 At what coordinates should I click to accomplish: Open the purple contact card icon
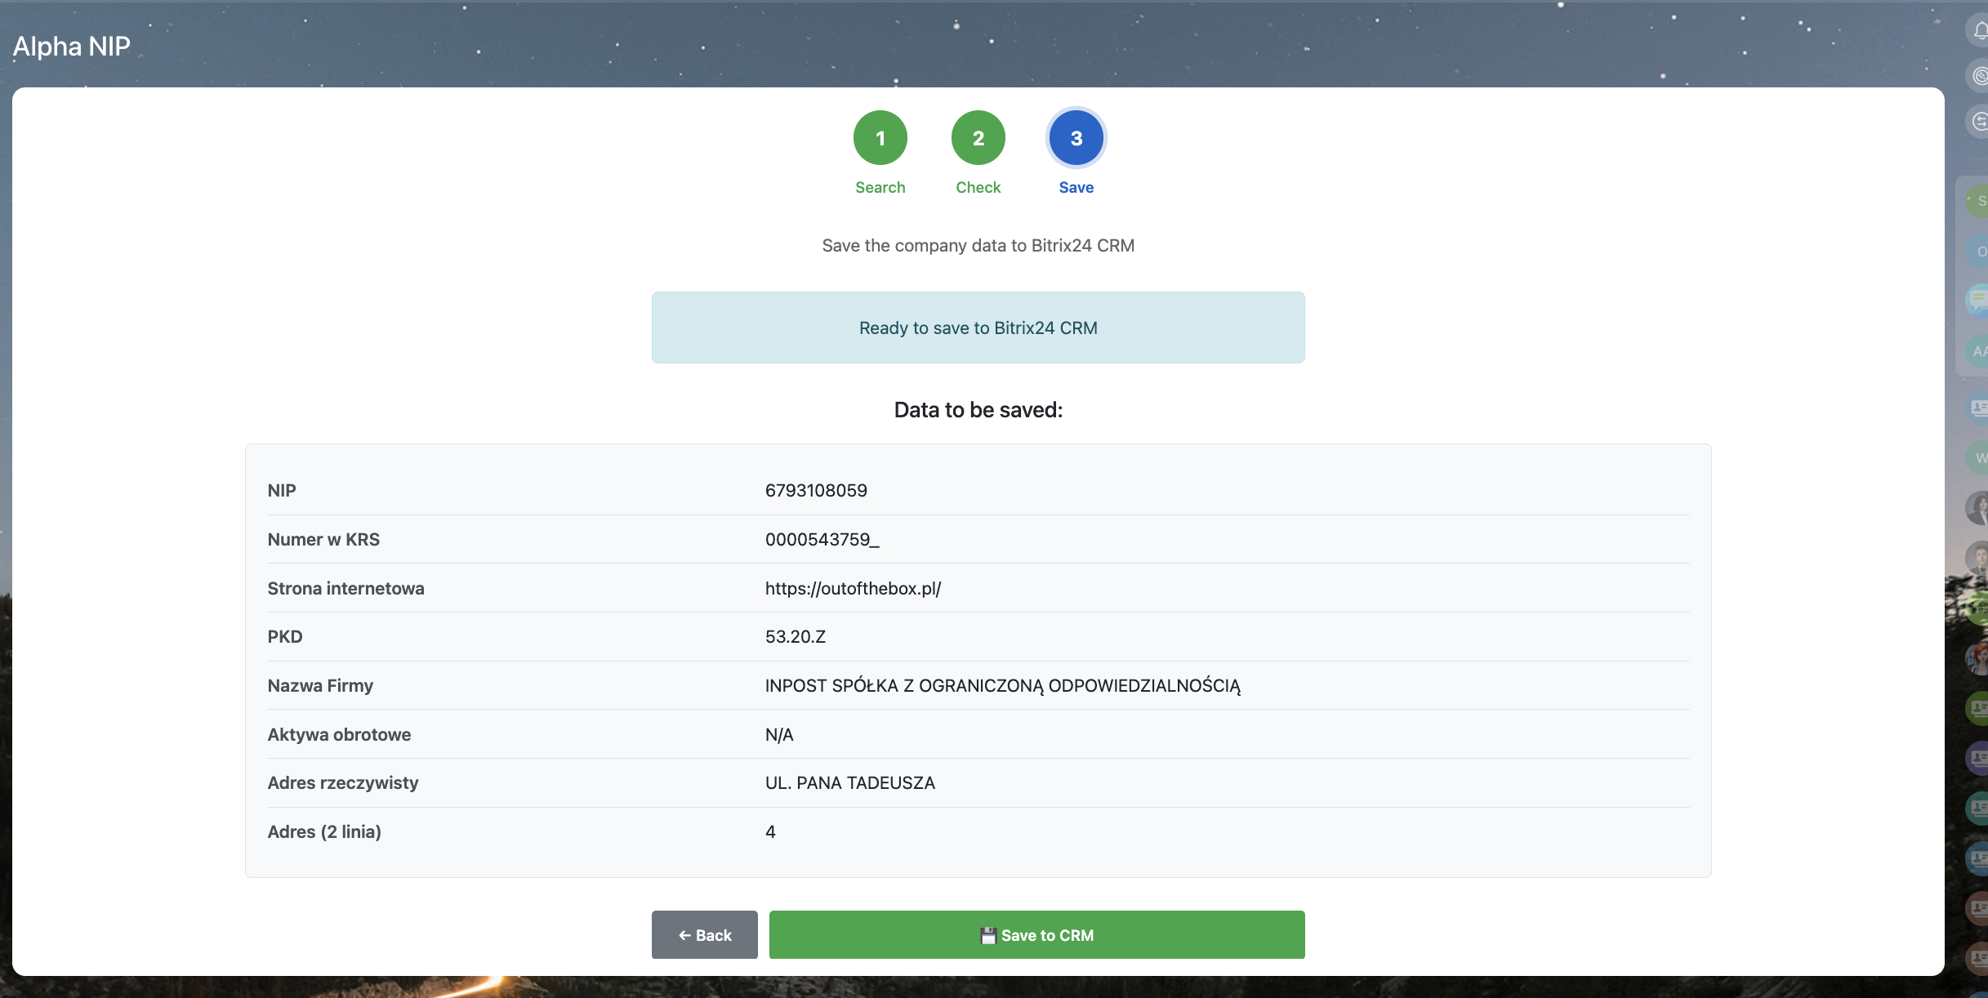1979,758
